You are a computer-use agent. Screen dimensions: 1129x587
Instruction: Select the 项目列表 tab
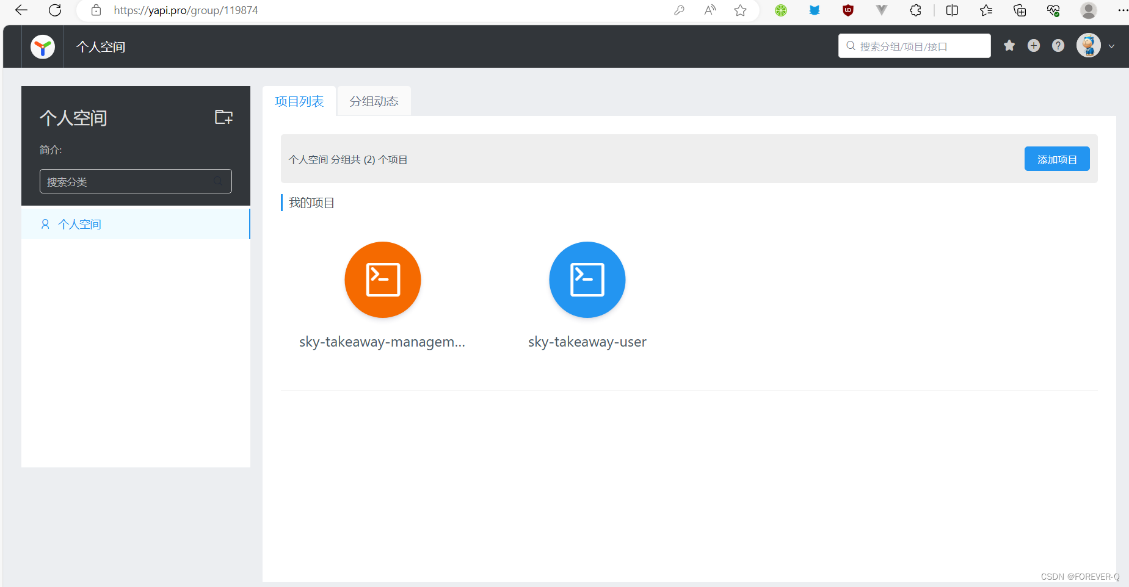click(x=299, y=101)
